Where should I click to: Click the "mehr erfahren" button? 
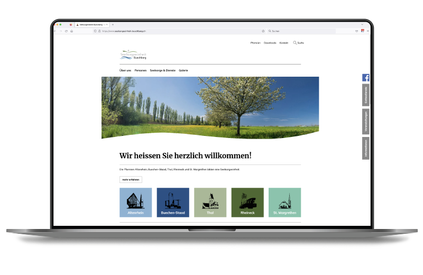click(131, 180)
